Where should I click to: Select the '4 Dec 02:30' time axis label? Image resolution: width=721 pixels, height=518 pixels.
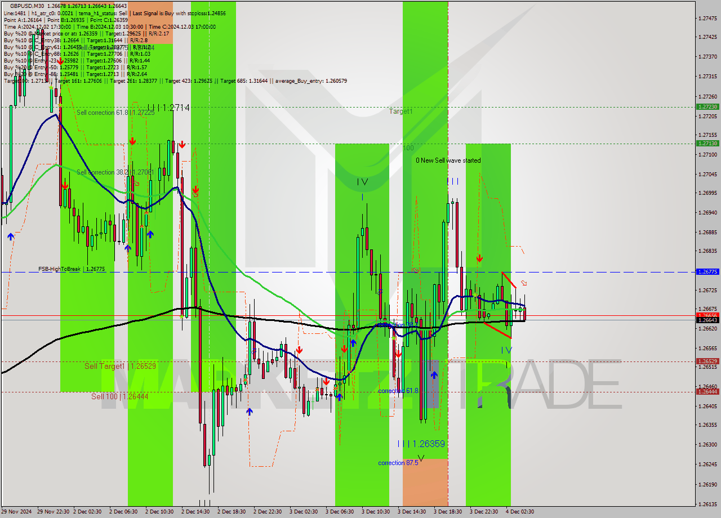coord(520,512)
